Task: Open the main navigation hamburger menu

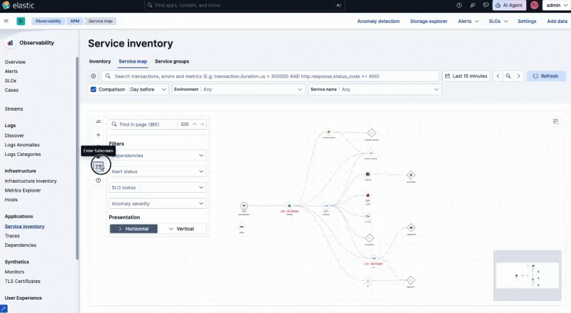Action: [x=6, y=21]
